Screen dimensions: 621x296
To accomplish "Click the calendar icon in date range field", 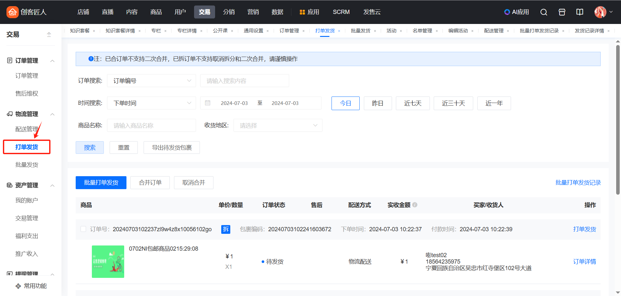I will [208, 103].
